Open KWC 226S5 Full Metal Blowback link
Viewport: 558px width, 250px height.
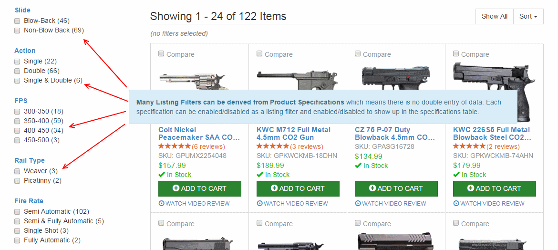(x=492, y=134)
